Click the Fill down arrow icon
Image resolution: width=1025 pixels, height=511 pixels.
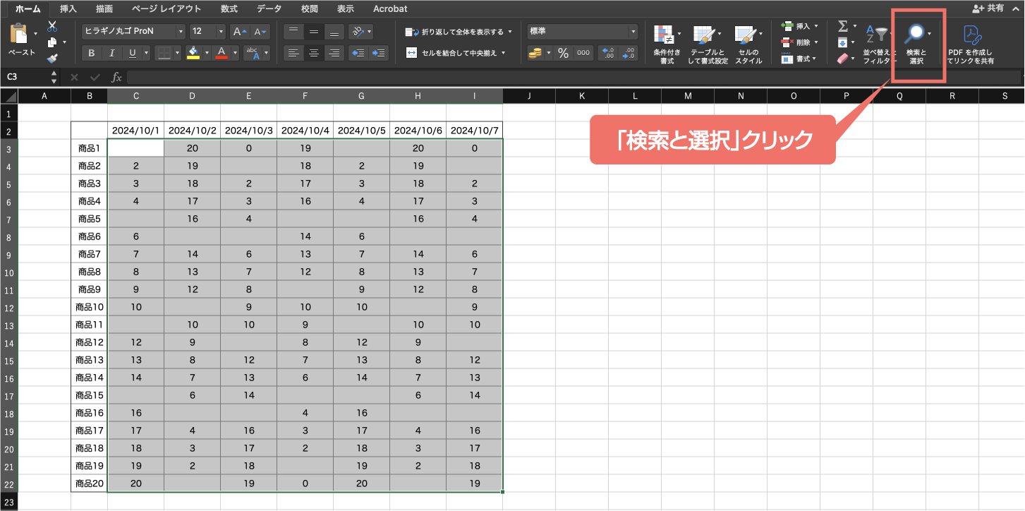pyautogui.click(x=842, y=43)
